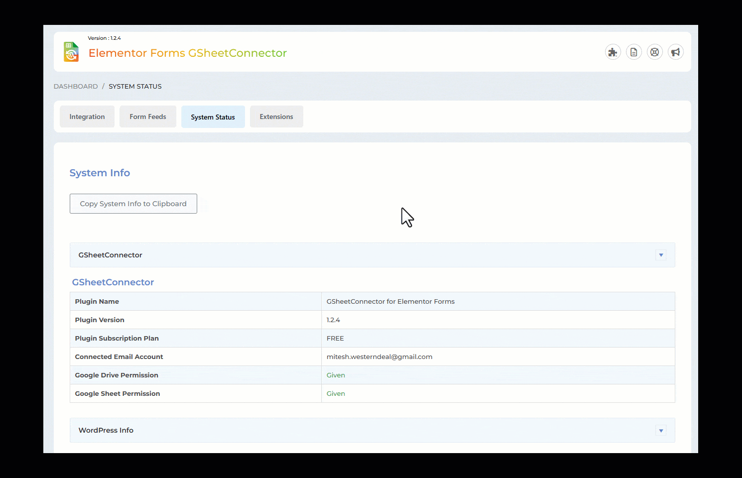Click Given status for Google Sheet Permission

[336, 393]
